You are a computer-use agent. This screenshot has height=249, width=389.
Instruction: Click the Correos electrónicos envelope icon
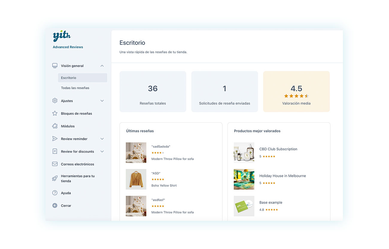point(55,164)
